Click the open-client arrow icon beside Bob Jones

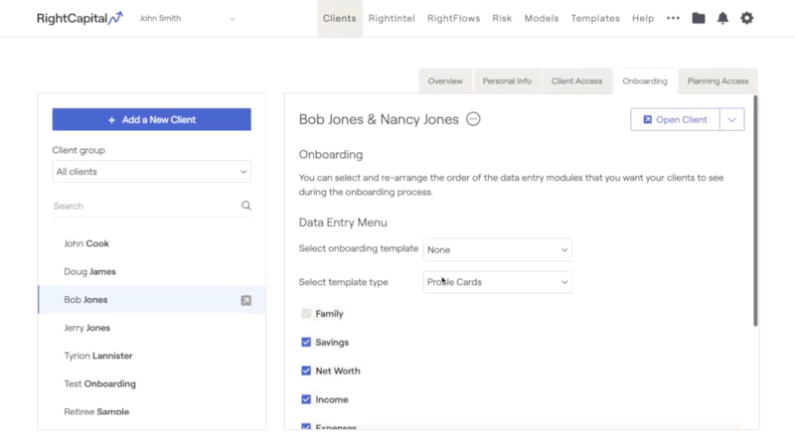pos(245,300)
